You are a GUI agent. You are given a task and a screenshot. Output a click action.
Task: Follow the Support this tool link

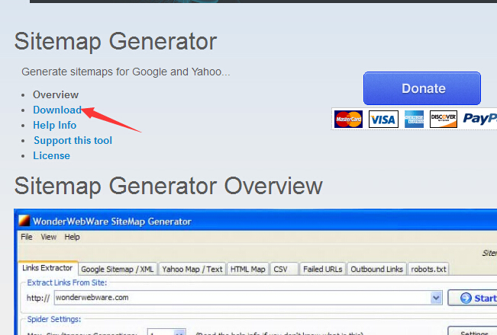coord(73,140)
